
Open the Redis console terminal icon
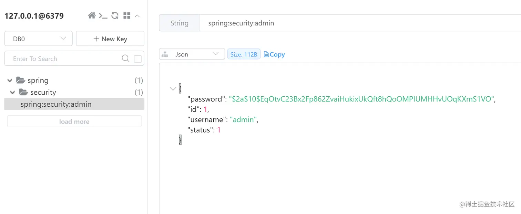pyautogui.click(x=103, y=15)
